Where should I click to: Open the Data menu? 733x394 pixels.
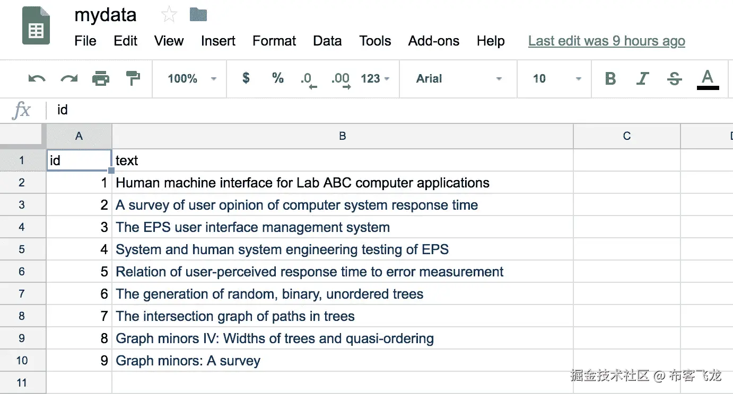pyautogui.click(x=327, y=41)
